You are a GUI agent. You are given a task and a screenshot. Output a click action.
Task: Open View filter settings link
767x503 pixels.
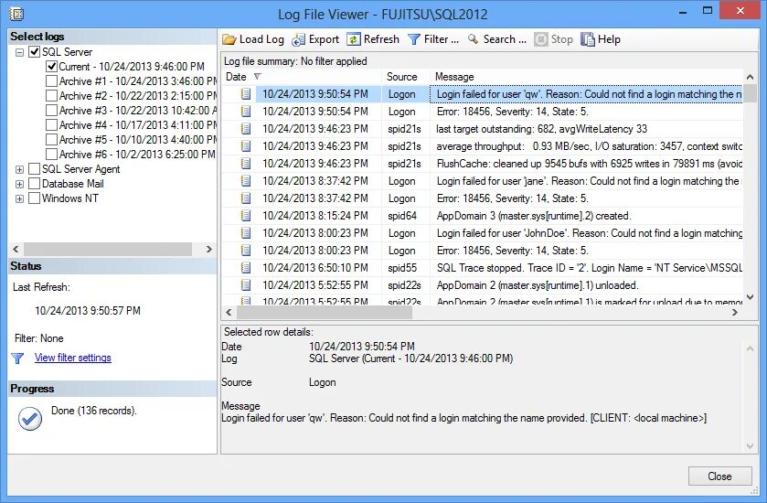(x=73, y=358)
